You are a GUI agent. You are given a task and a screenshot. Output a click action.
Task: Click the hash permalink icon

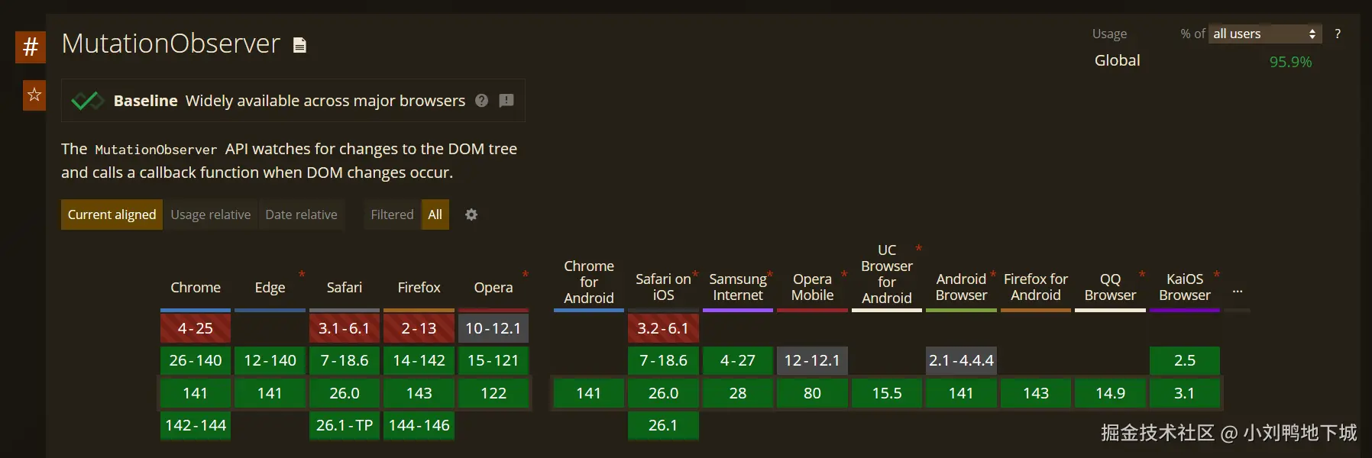(x=31, y=47)
